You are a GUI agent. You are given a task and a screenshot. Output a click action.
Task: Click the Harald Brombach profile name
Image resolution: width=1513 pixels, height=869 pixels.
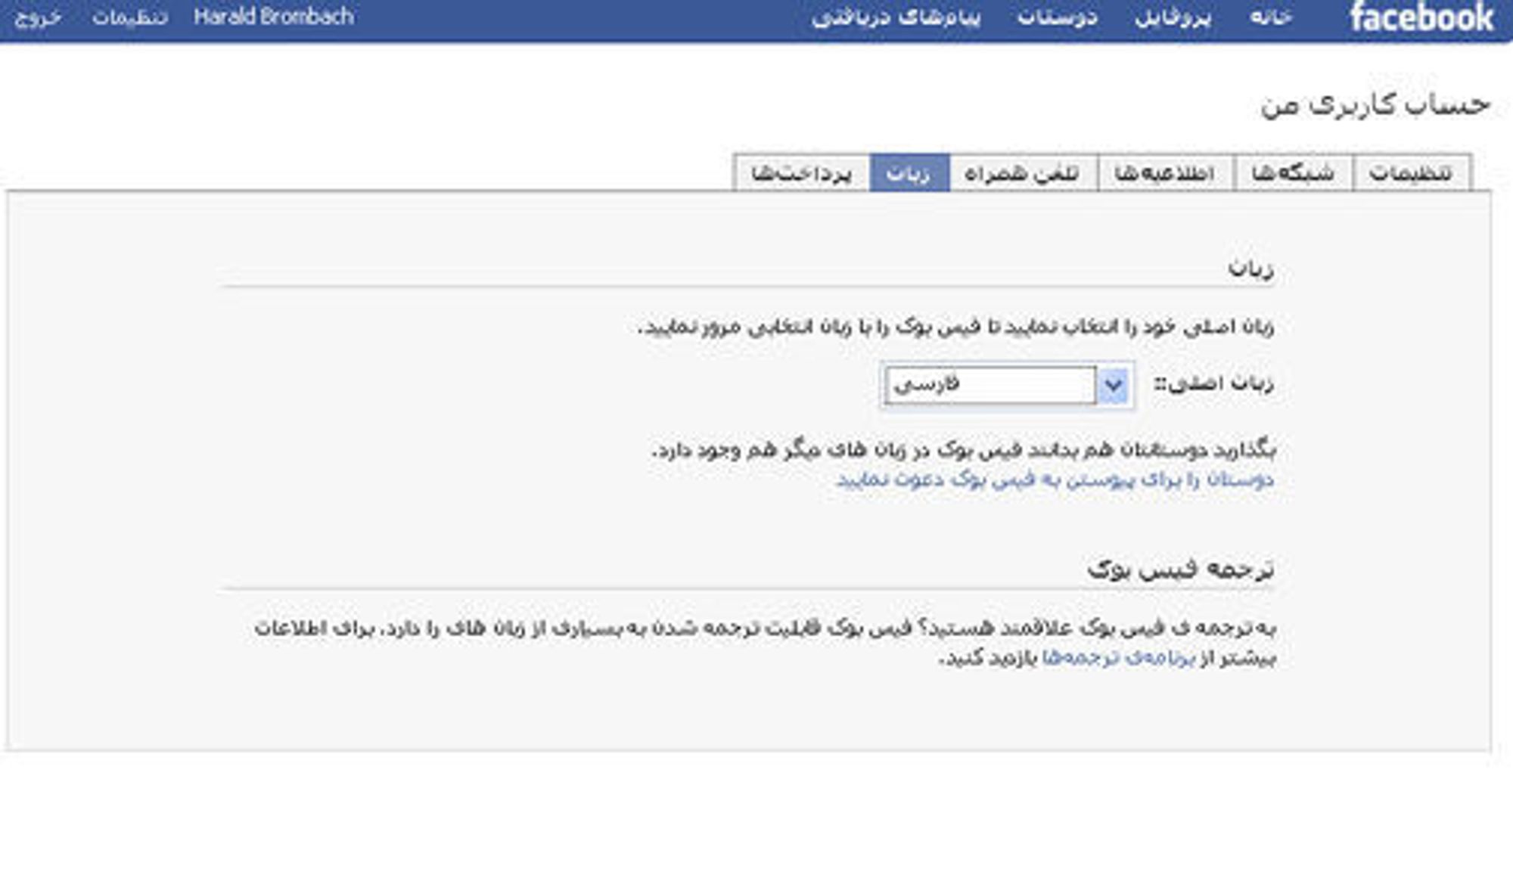274,17
